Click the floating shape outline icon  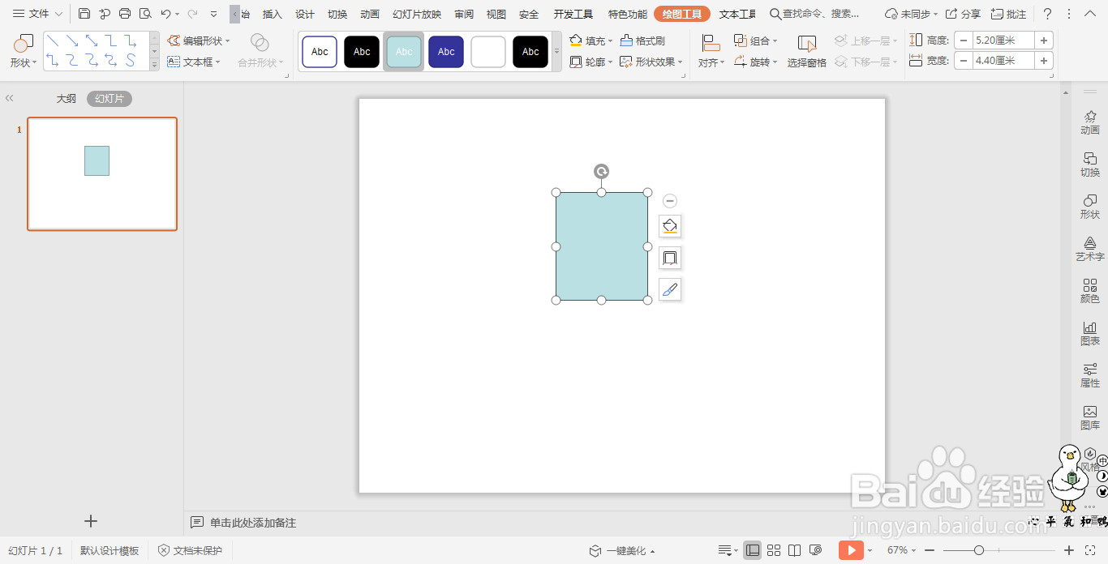(x=670, y=258)
